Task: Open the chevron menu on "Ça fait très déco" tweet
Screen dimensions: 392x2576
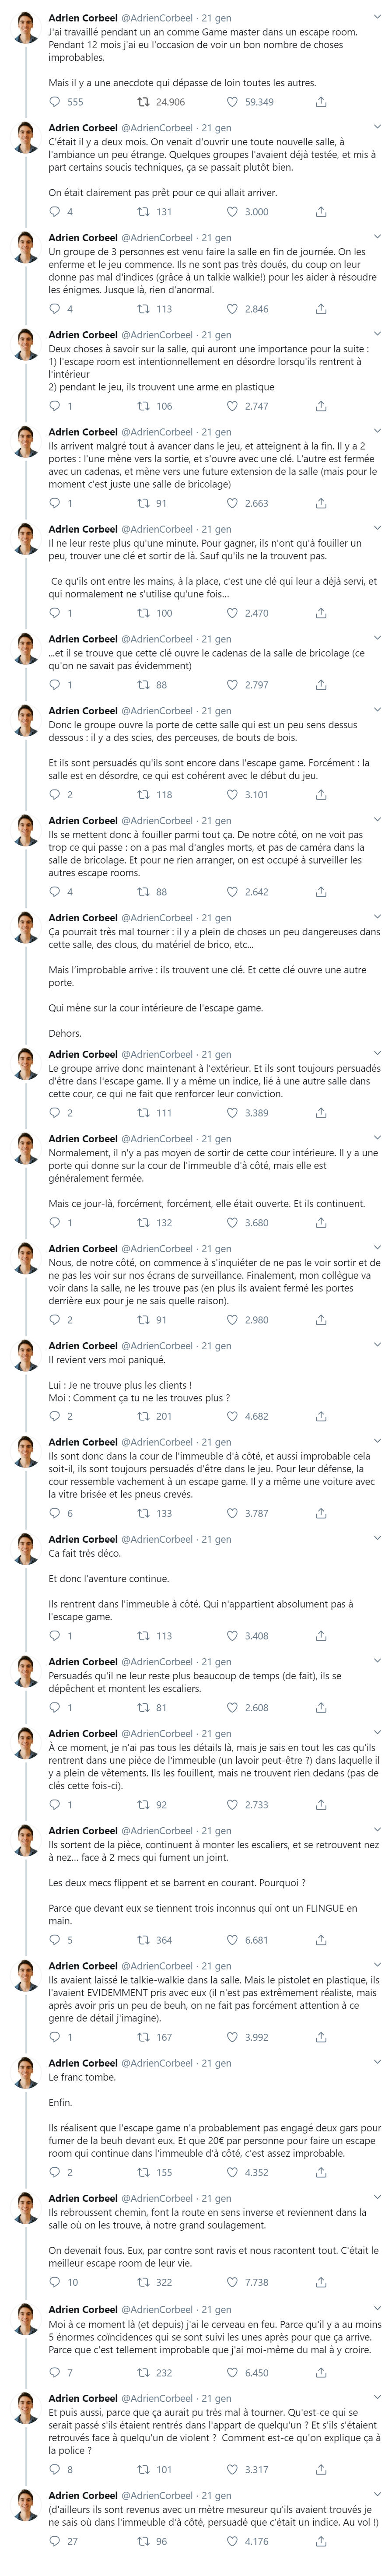Action: tap(376, 1538)
